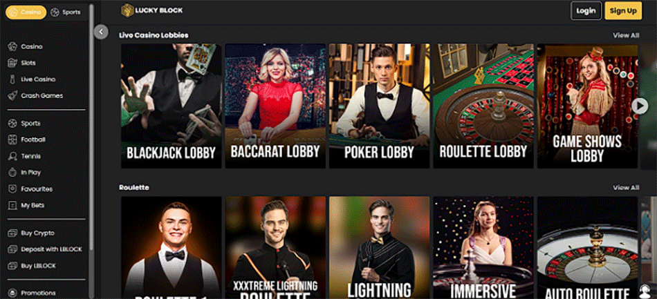Open the Blackjack Lobby thumbnail

(172, 106)
